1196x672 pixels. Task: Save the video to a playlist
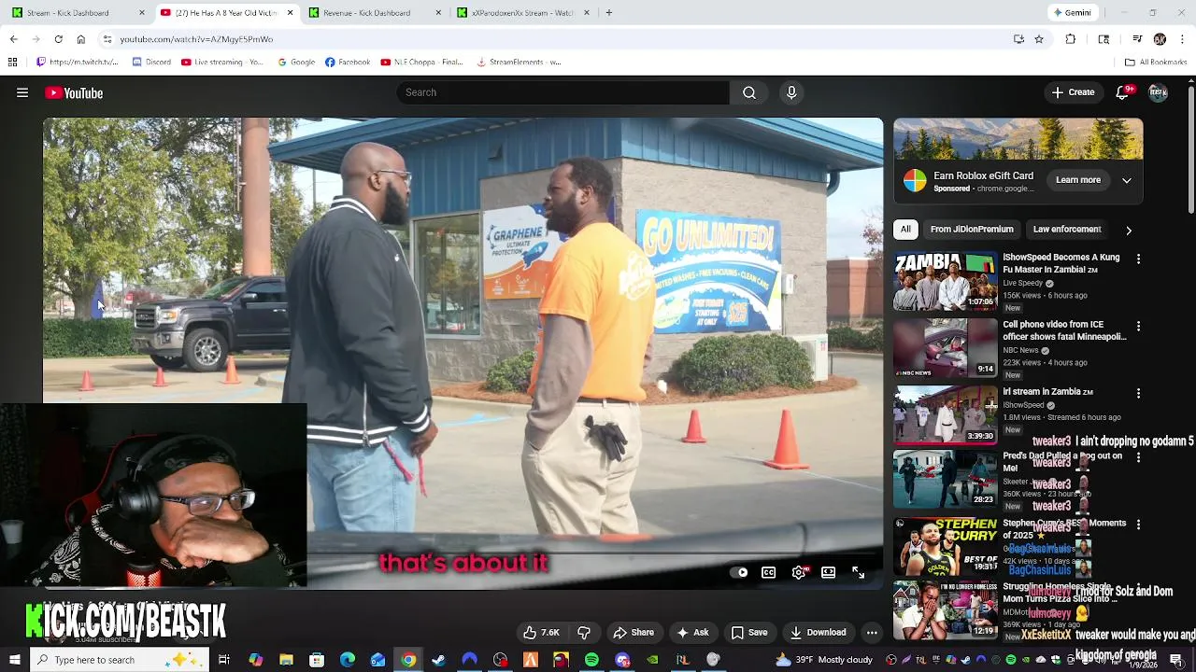749,632
